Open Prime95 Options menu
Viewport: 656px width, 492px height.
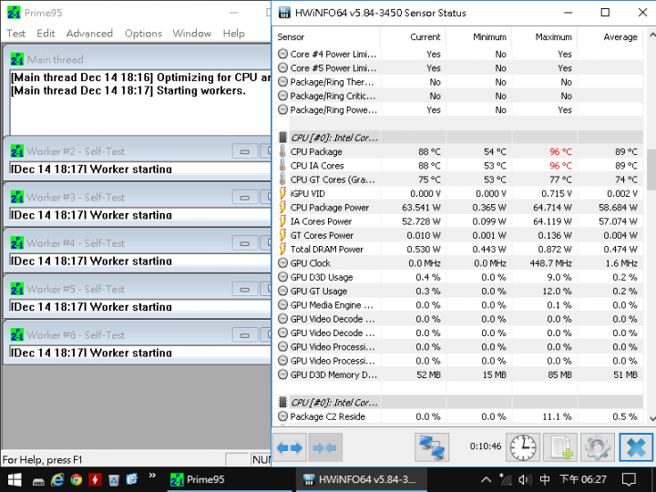(143, 34)
